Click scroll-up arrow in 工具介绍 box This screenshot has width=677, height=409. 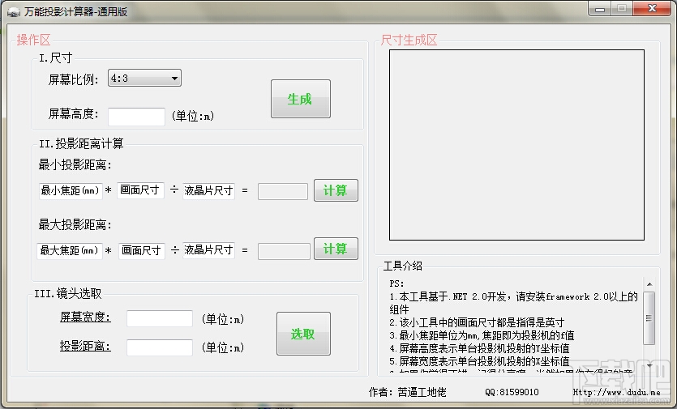coord(649,284)
